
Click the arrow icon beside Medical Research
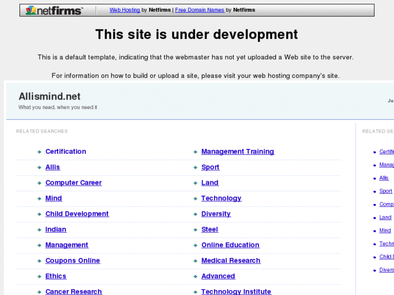(x=195, y=261)
